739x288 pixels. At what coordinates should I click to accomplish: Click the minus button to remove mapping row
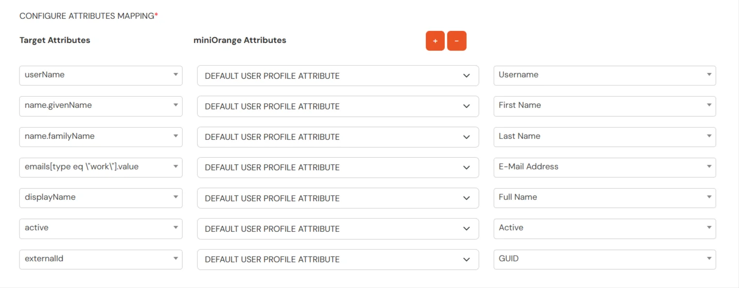click(456, 41)
